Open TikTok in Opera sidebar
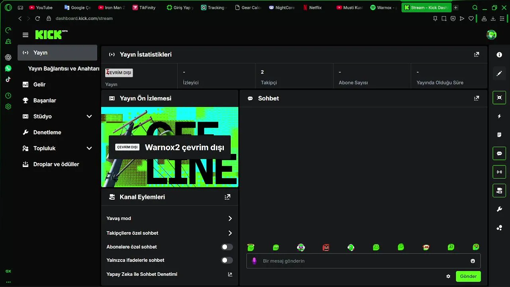The image size is (510, 287). point(8,79)
